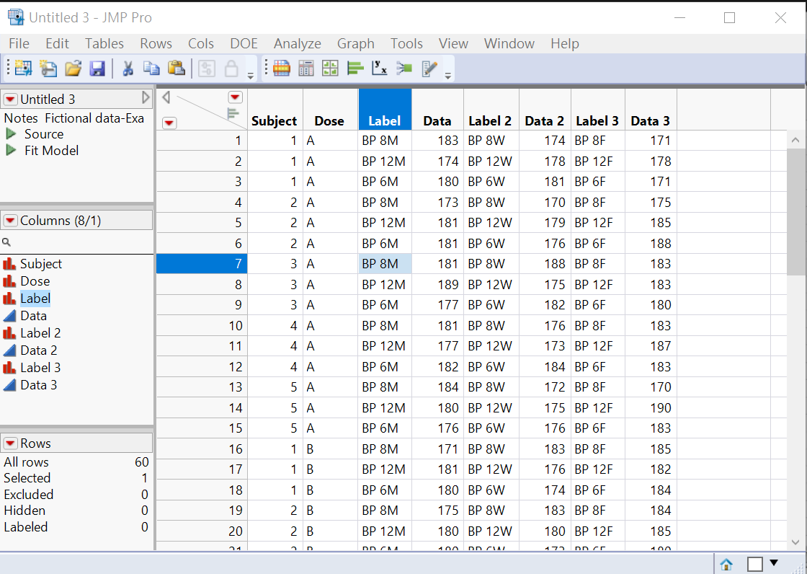Click the Open file folder icon
807x574 pixels.
point(73,69)
